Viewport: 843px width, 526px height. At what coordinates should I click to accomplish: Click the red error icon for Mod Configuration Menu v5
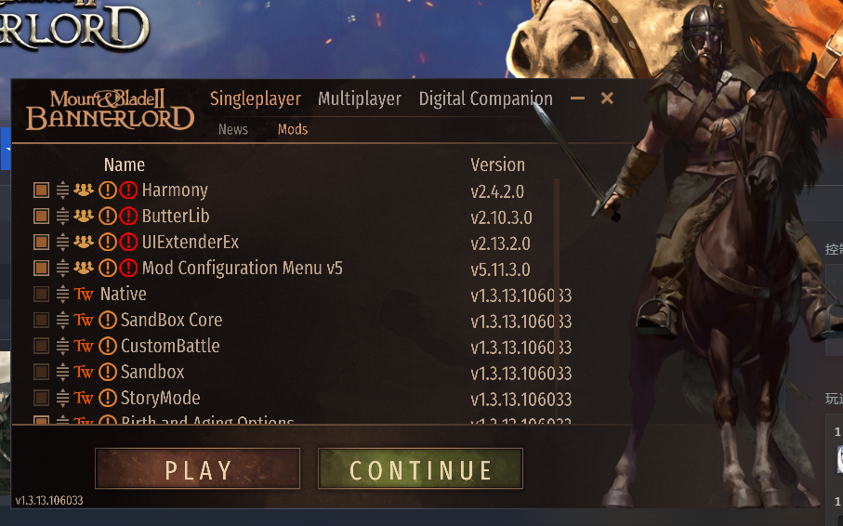click(128, 268)
